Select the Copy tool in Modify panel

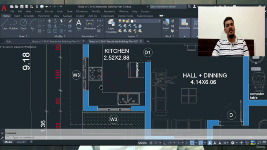[x=49, y=26]
